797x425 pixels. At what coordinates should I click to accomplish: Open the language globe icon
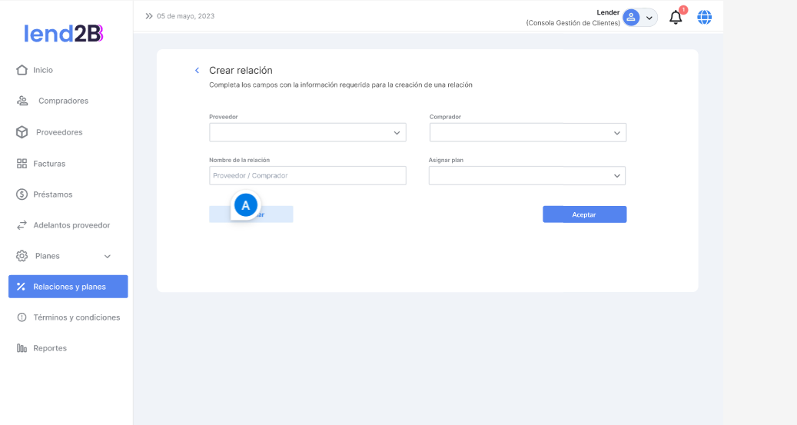tap(704, 17)
